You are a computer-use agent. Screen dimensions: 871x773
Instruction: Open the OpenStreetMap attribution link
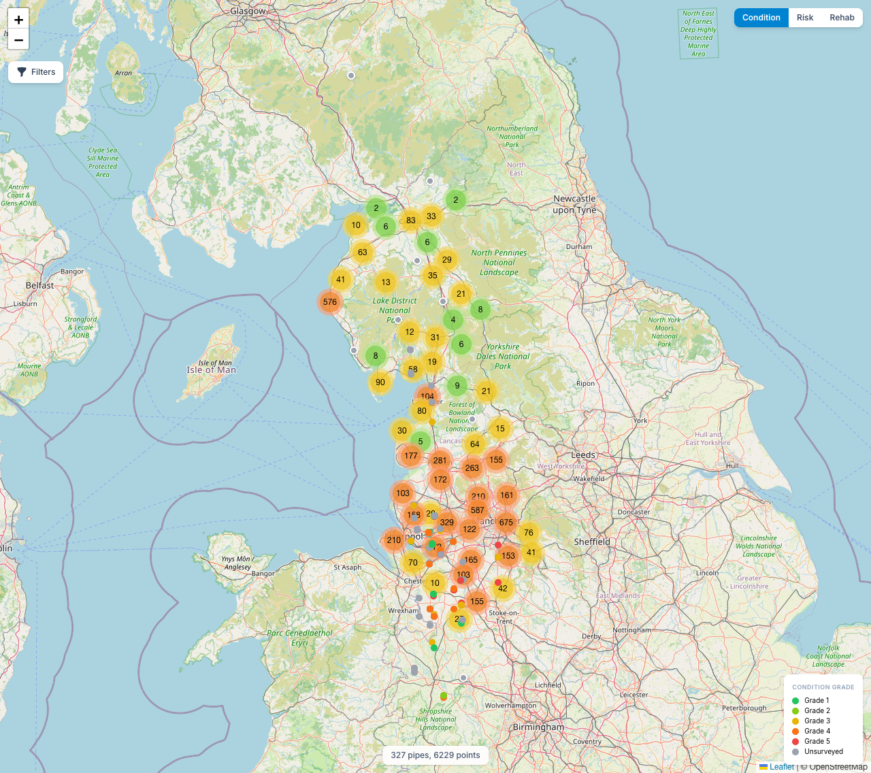(x=838, y=767)
